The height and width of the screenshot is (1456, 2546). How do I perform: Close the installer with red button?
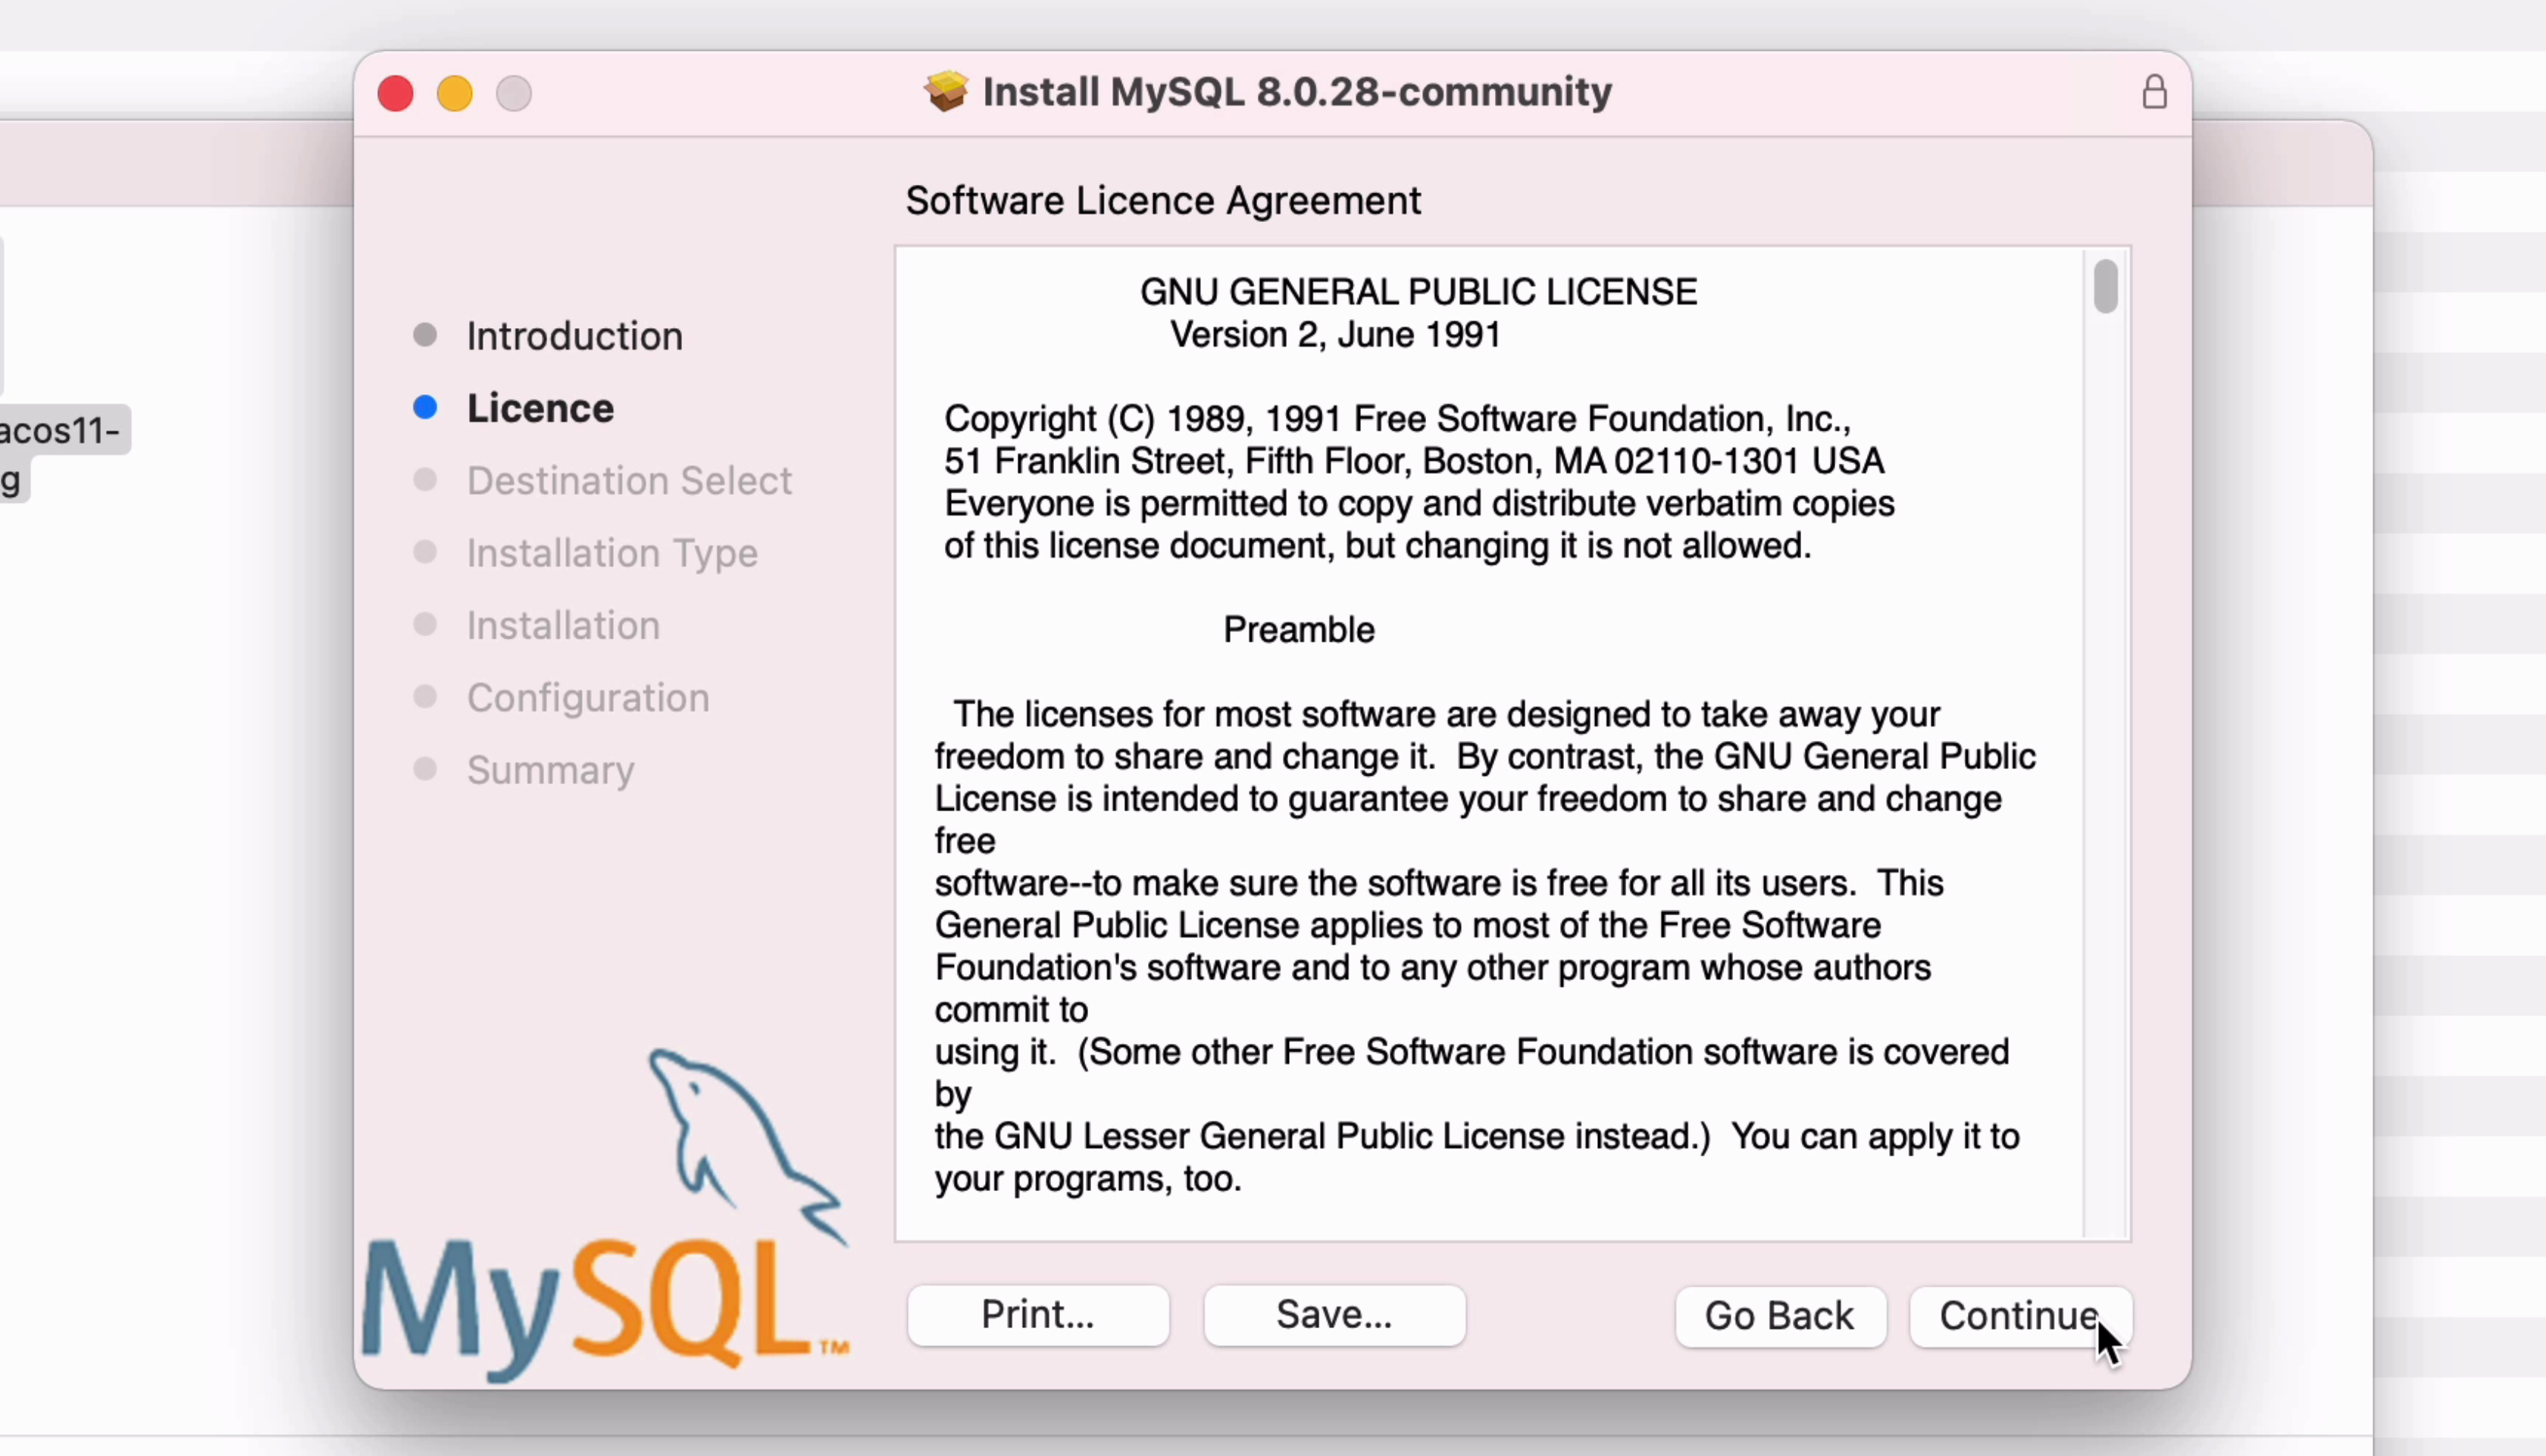(x=395, y=94)
